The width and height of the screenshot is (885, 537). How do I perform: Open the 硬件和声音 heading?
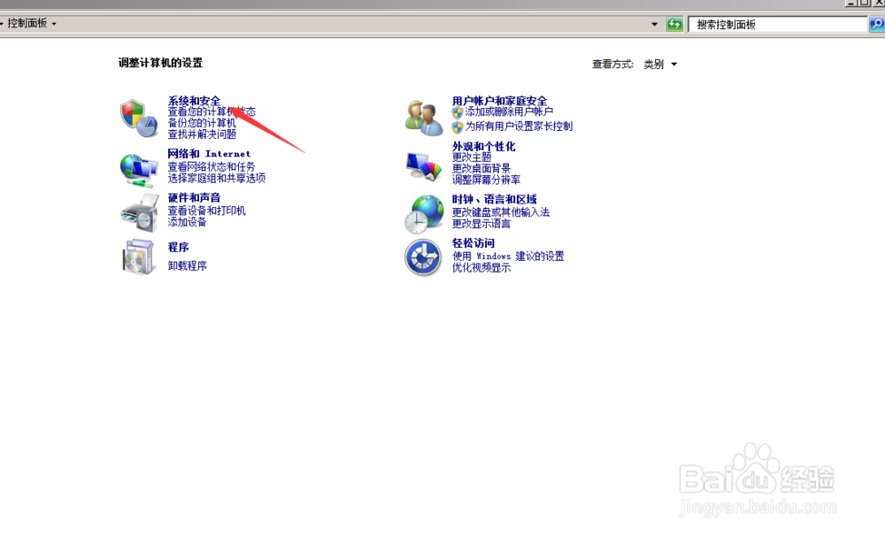pyautogui.click(x=194, y=197)
